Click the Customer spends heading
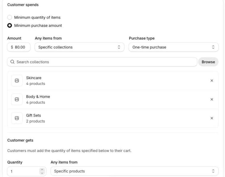The height and width of the screenshot is (177, 225). (x=23, y=5)
